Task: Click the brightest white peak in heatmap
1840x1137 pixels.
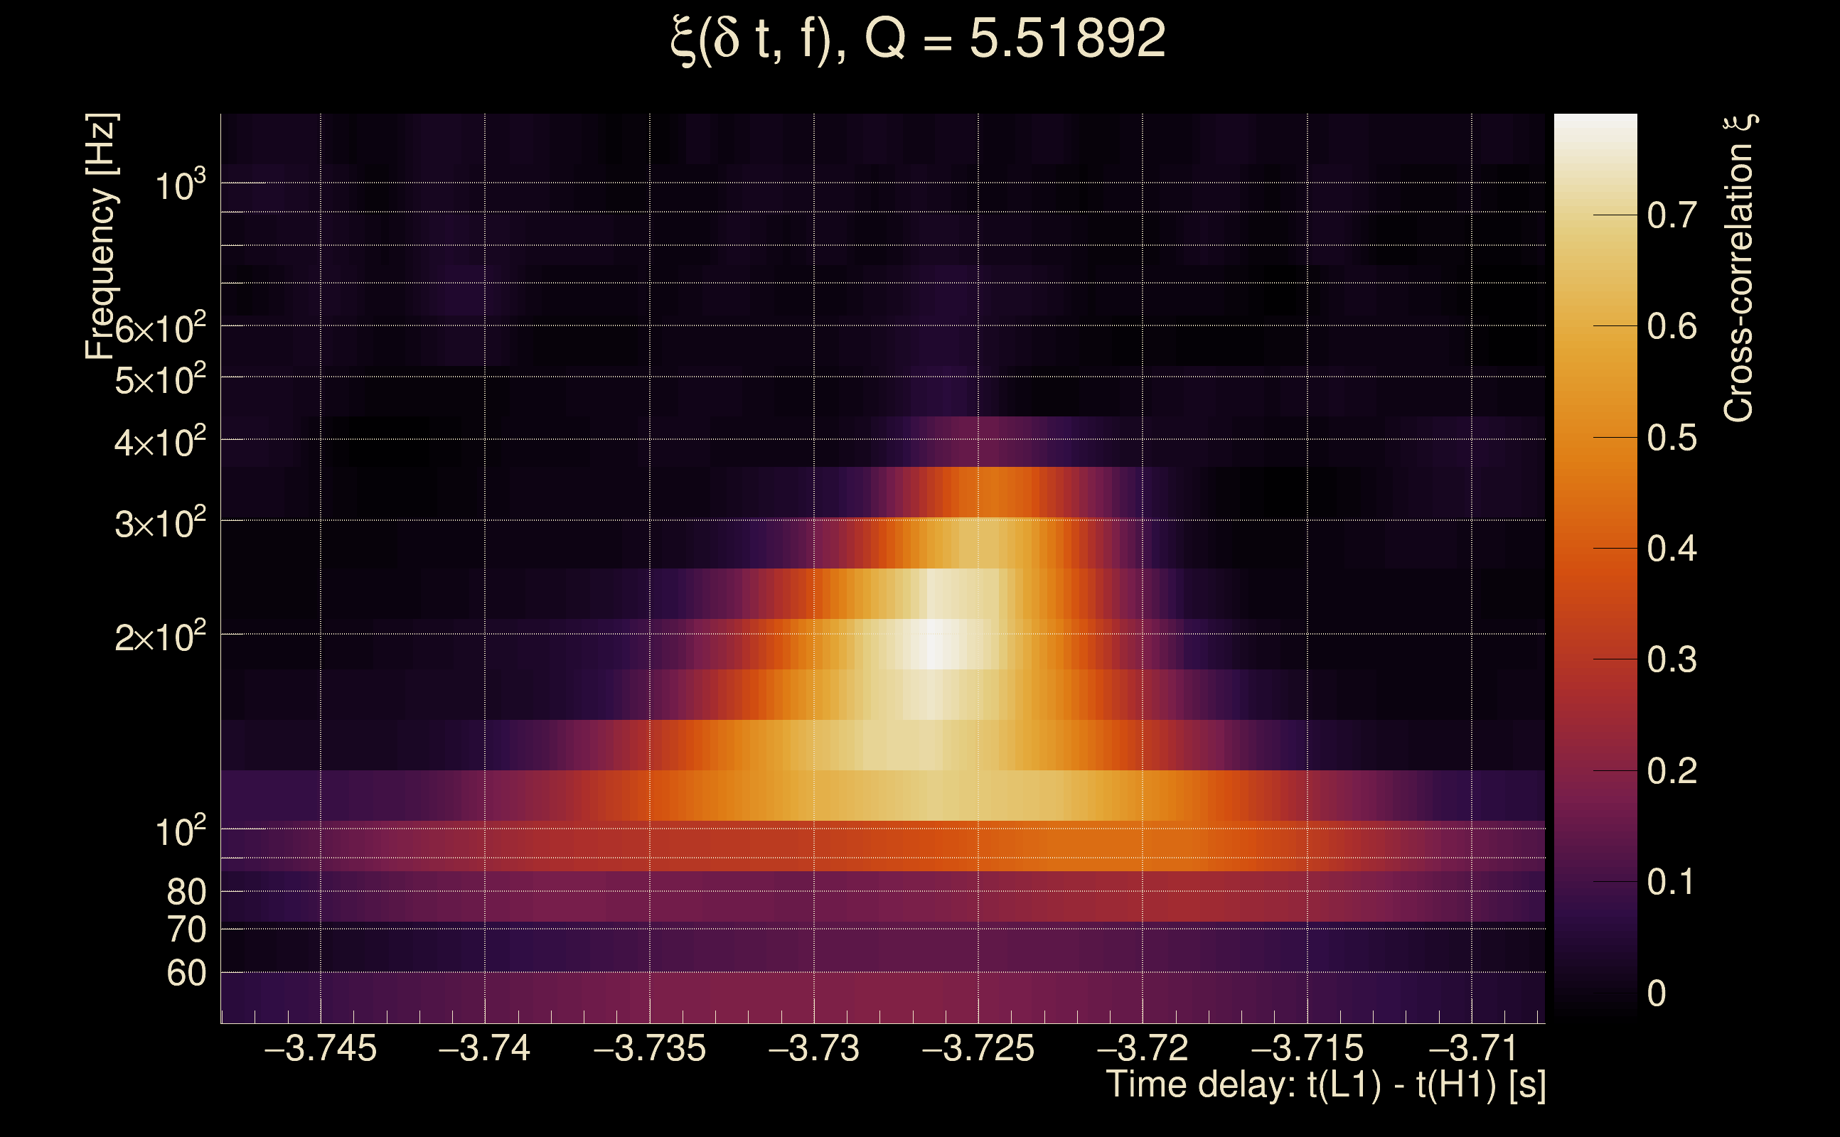Action: (x=933, y=645)
